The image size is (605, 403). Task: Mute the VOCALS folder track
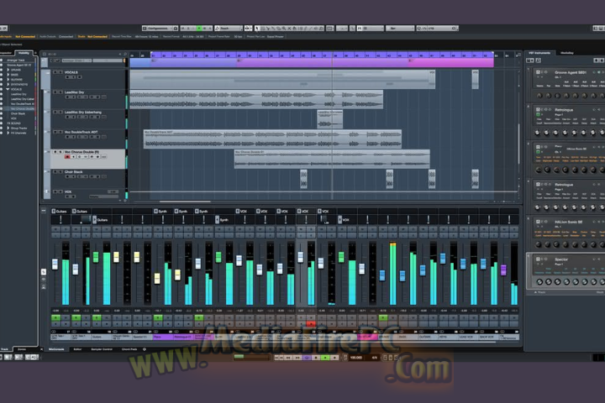(55, 72)
